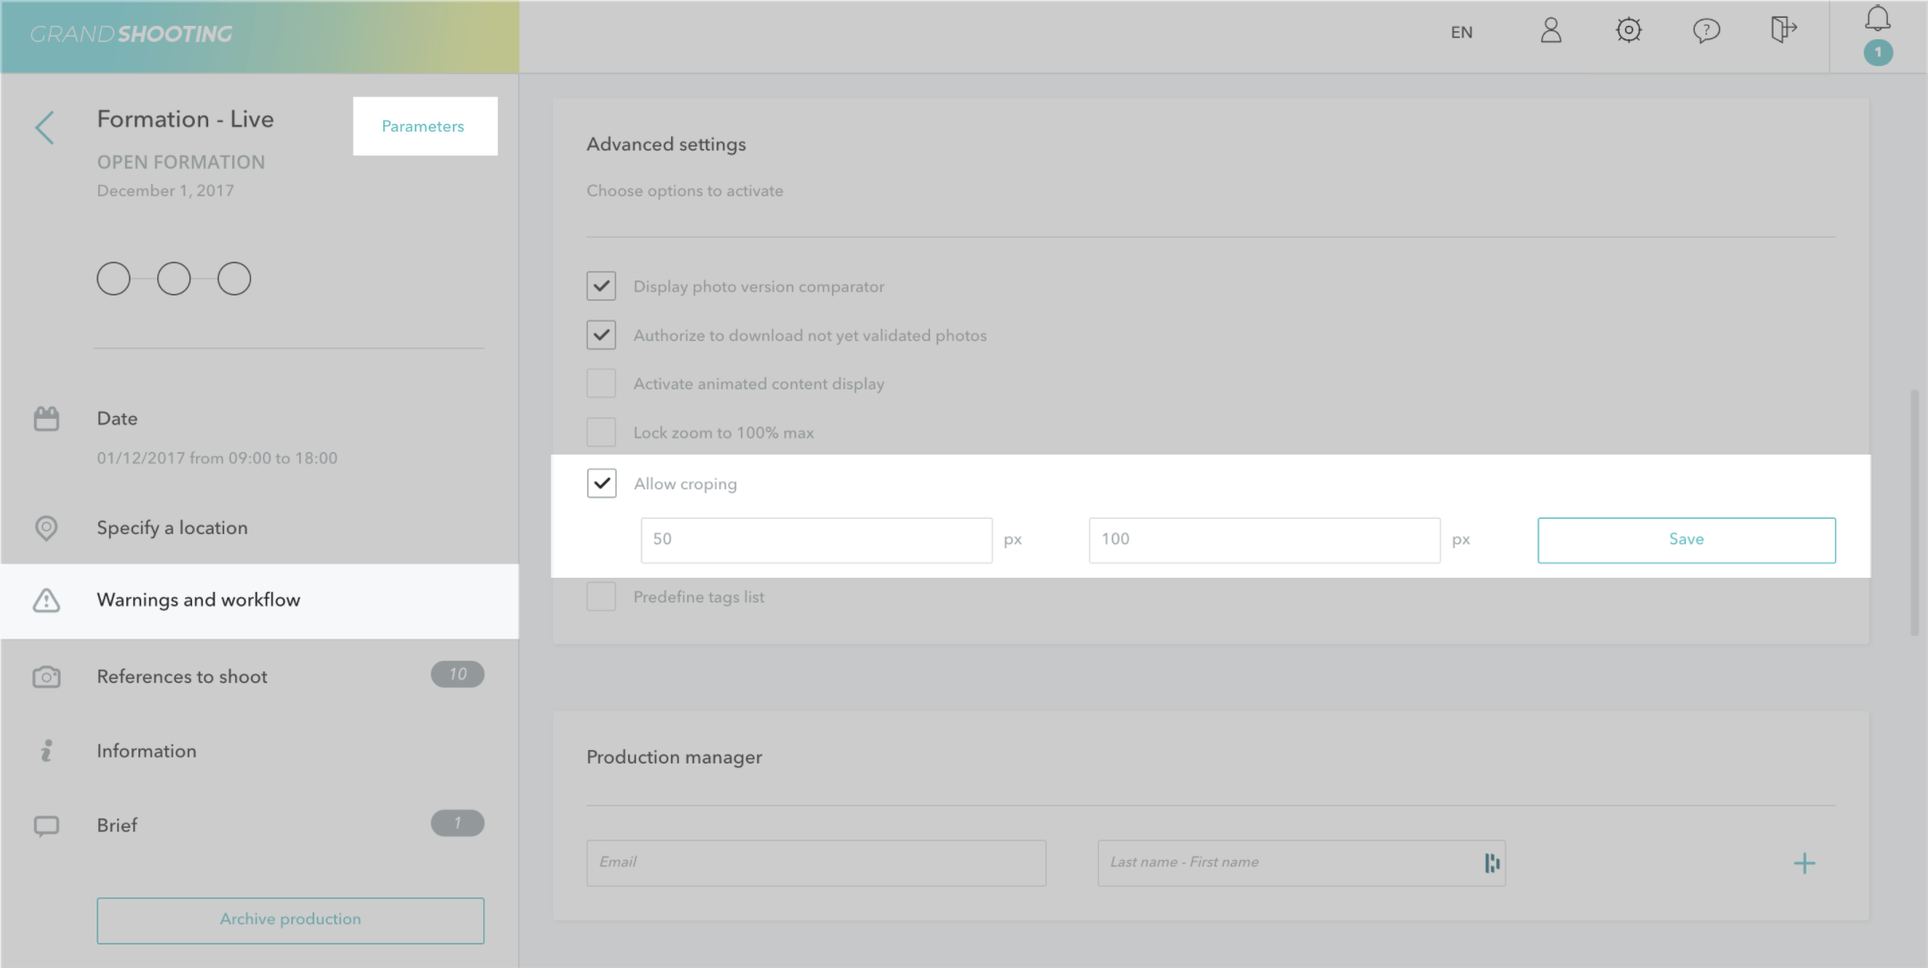The width and height of the screenshot is (1928, 968).
Task: Open the settings gear icon
Action: tap(1629, 30)
